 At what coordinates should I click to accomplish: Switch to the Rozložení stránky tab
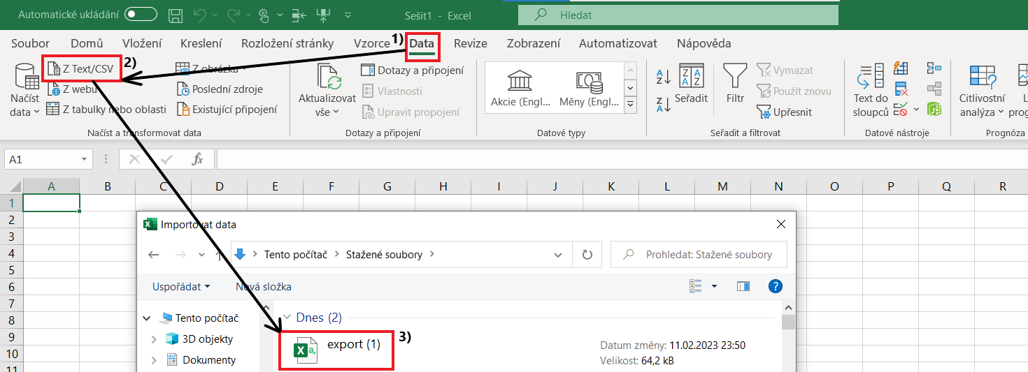[287, 43]
